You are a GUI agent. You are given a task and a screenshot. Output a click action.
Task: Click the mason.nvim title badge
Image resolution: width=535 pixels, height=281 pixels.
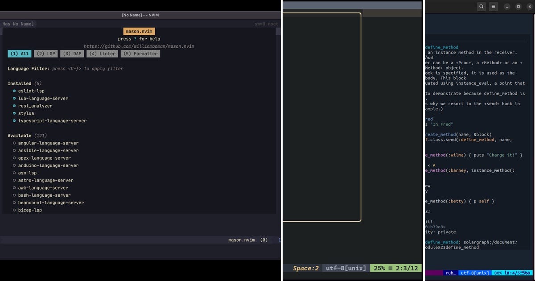pyautogui.click(x=139, y=32)
